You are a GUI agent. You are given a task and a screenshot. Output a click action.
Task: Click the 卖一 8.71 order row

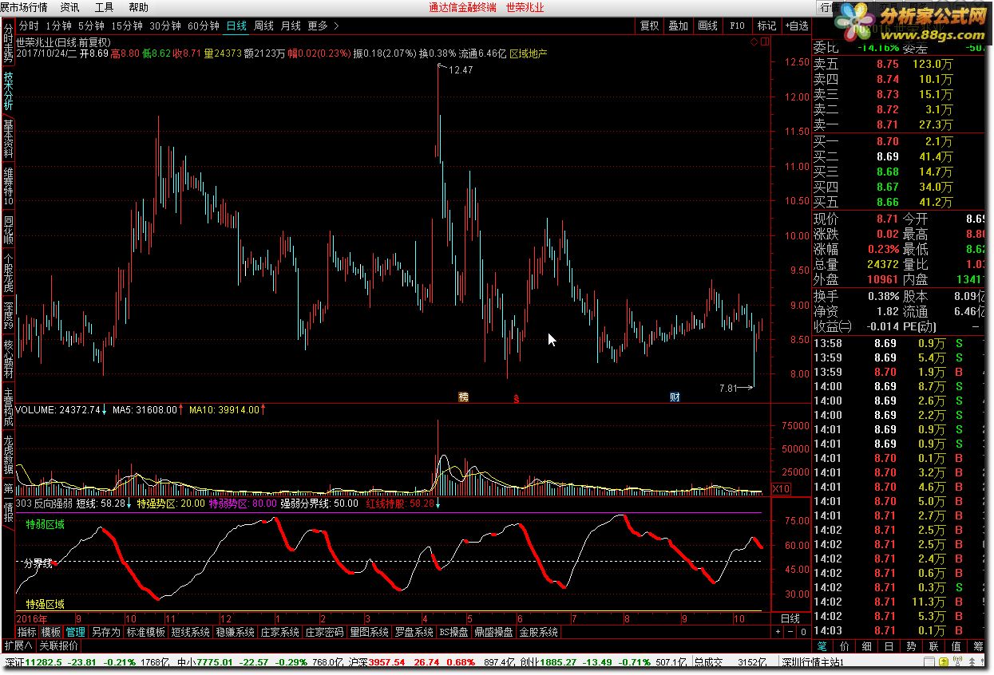(899, 124)
